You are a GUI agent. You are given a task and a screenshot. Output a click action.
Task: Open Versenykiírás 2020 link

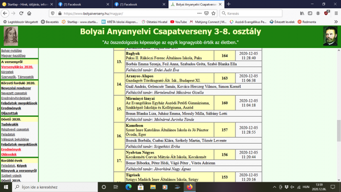17,67
